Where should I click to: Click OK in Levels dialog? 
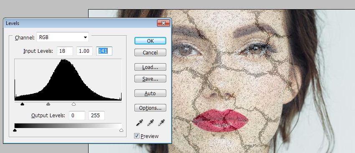pyautogui.click(x=150, y=41)
